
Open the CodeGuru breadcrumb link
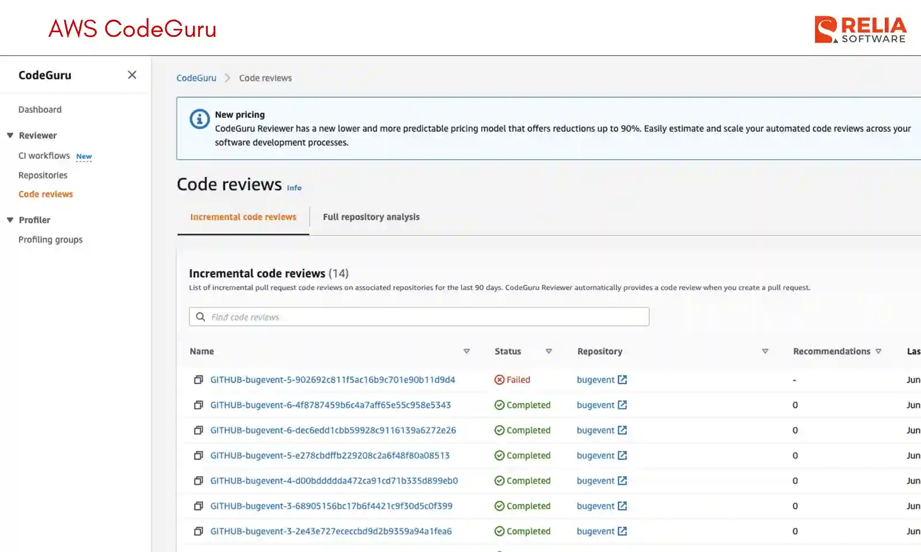click(196, 78)
